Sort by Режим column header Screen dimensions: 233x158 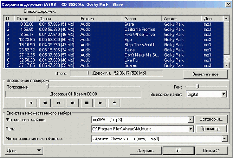[100, 19]
